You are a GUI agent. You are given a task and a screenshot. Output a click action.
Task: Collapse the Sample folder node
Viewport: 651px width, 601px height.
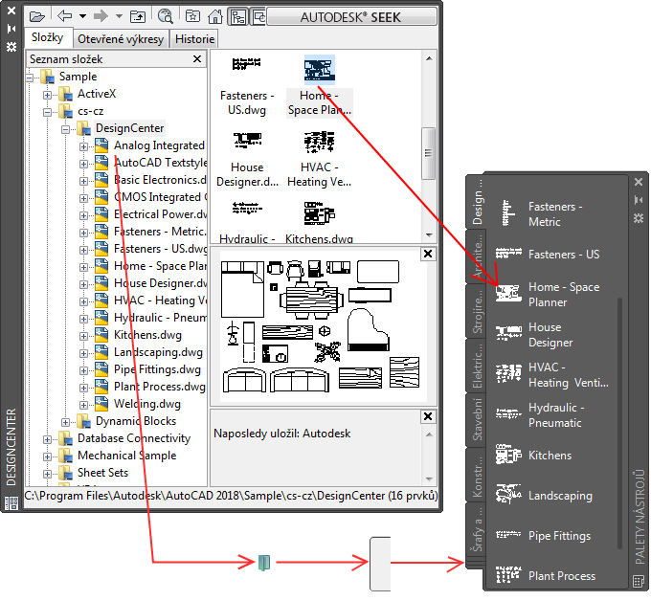[30, 78]
